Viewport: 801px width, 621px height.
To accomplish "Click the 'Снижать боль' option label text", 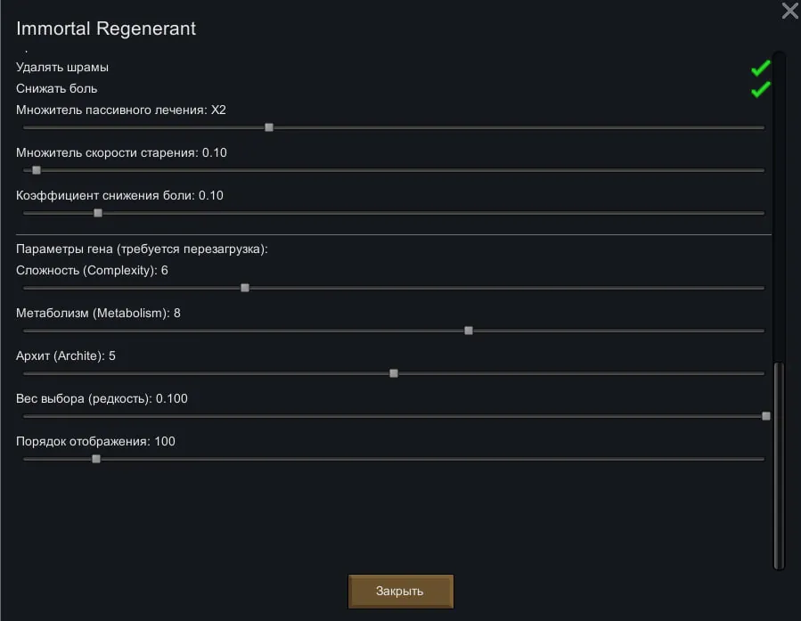I will coord(57,89).
